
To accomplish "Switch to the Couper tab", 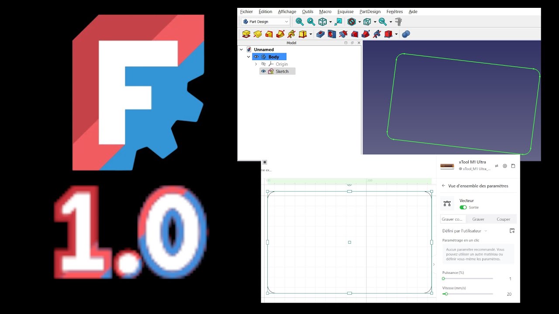I will (504, 219).
